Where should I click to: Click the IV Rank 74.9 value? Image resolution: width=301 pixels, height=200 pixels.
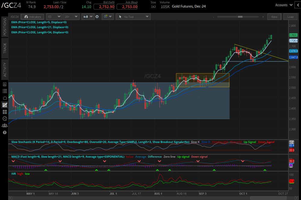point(32,7)
